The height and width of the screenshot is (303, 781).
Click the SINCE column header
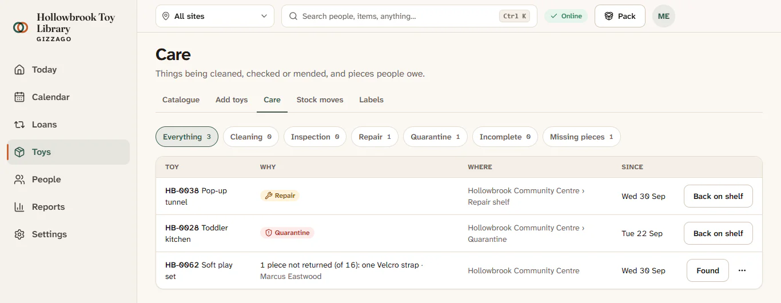click(632, 167)
